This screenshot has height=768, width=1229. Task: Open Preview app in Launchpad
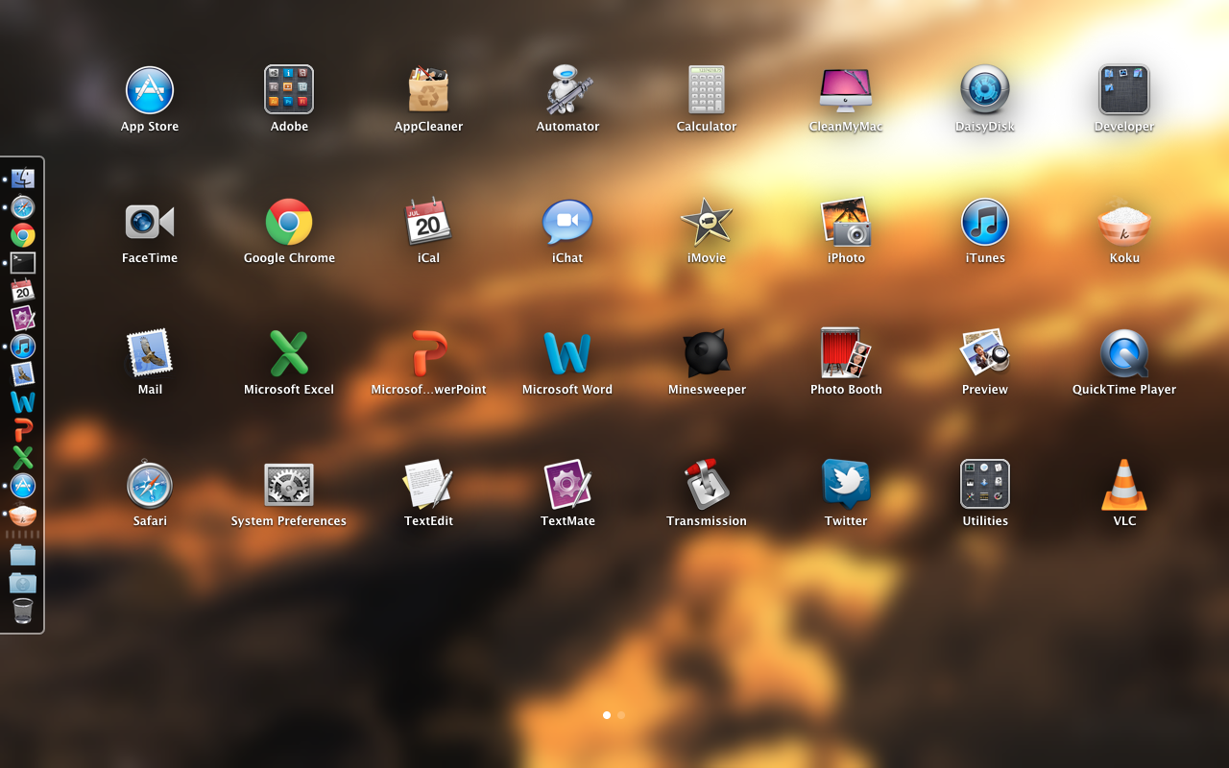coord(985,353)
